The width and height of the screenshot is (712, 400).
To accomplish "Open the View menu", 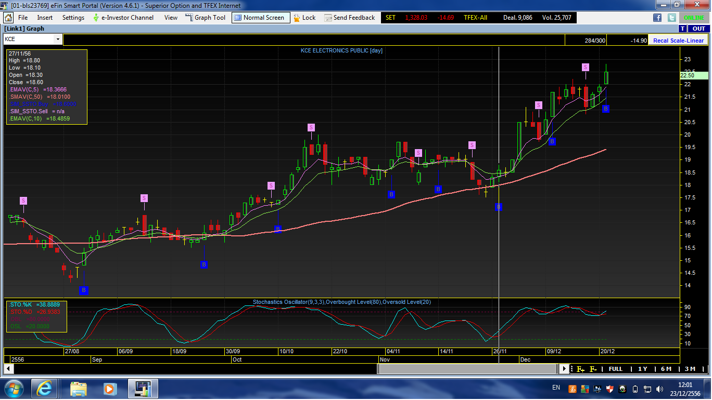I will pyautogui.click(x=171, y=18).
